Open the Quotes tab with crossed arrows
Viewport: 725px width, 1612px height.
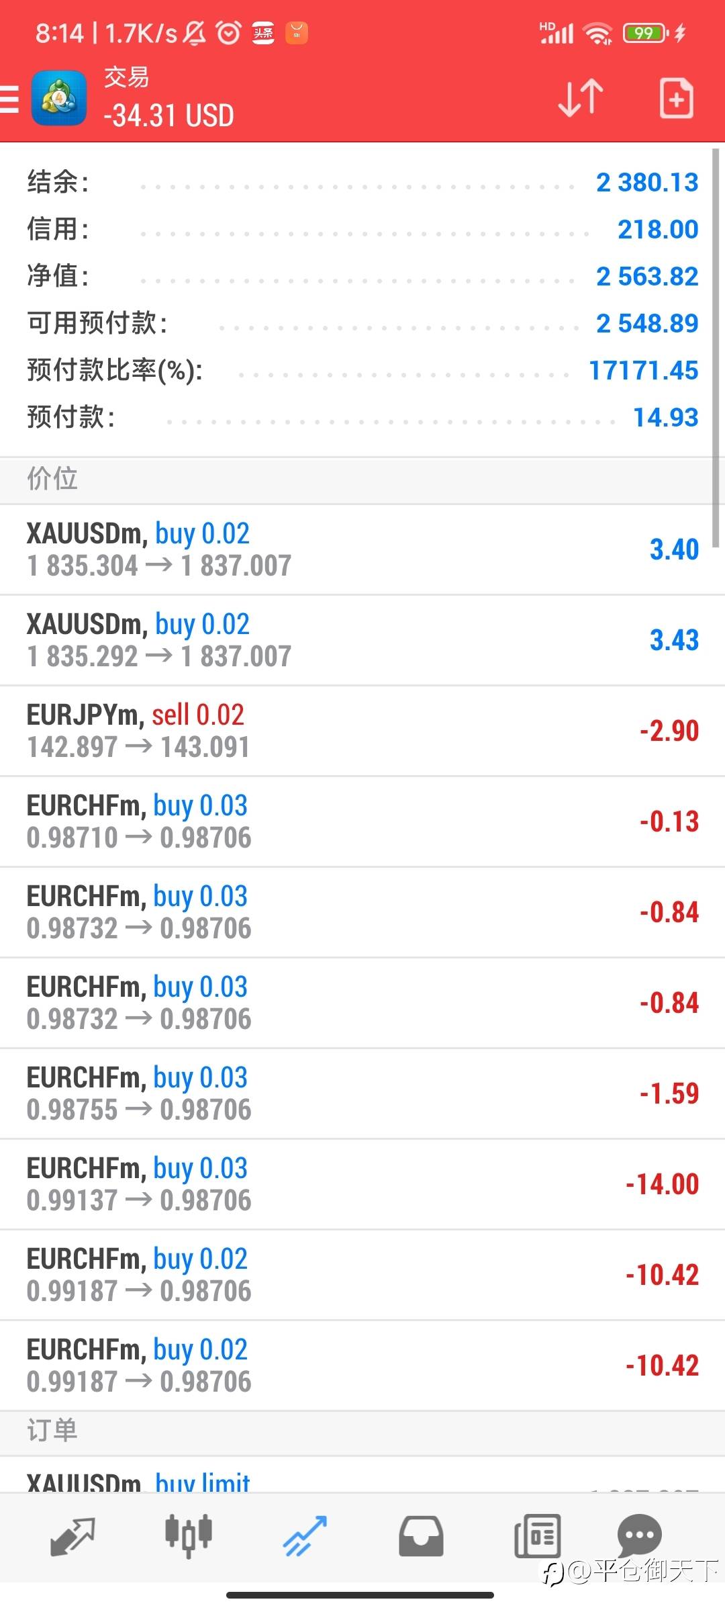[72, 1535]
